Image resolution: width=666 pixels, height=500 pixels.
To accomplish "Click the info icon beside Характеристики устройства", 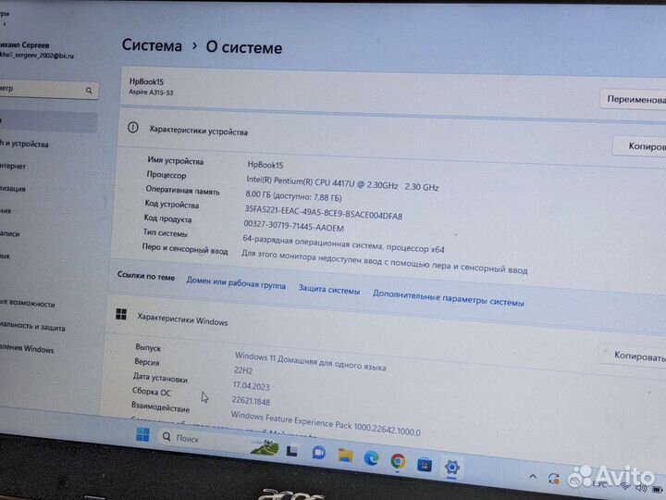I will pyautogui.click(x=133, y=127).
